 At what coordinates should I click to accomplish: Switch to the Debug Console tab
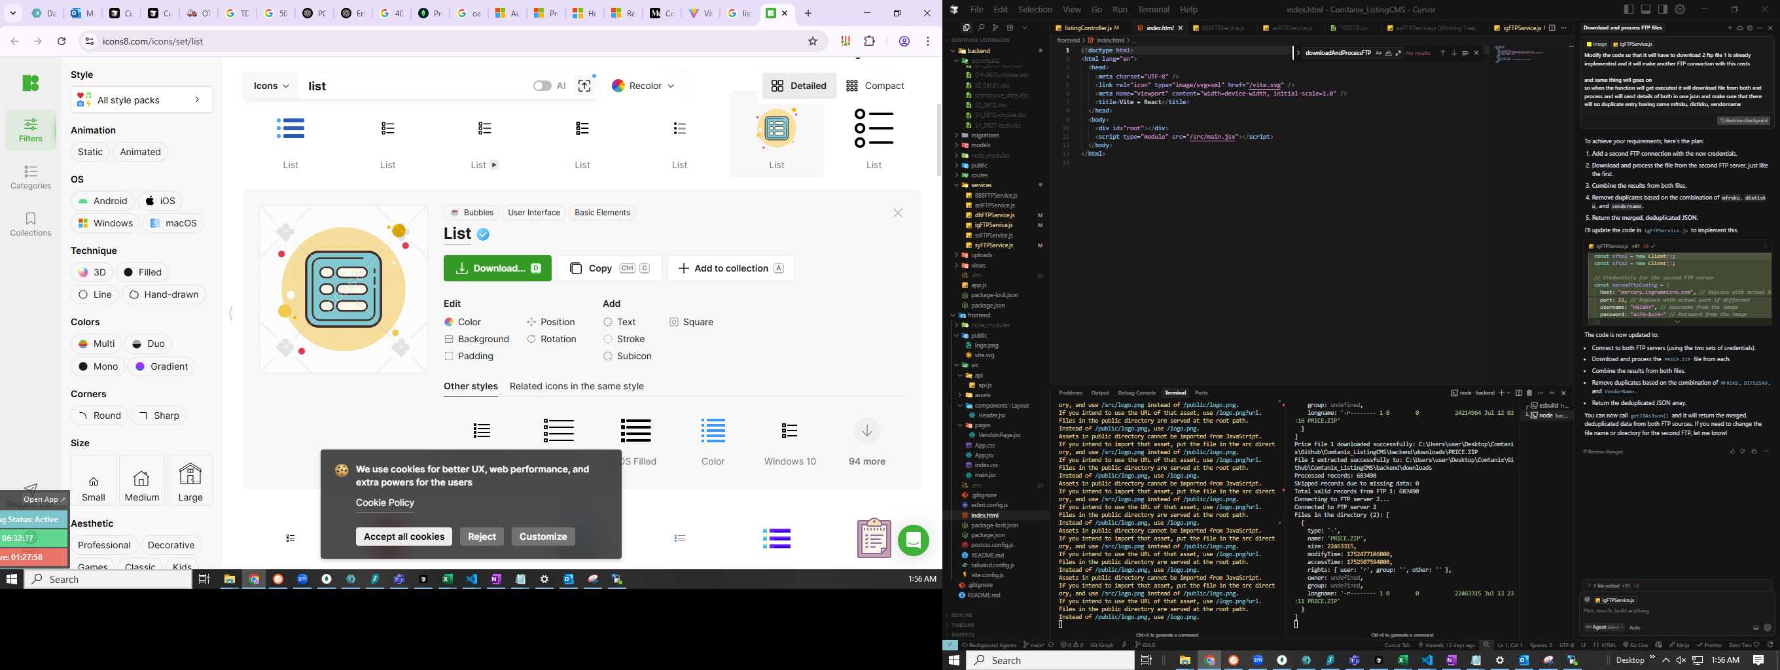[x=1137, y=393]
